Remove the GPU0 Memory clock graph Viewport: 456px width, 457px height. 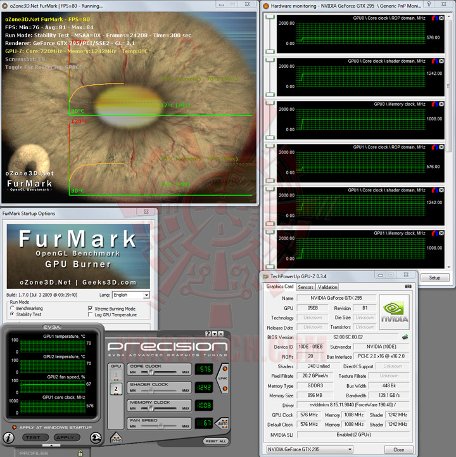pyautogui.click(x=441, y=104)
